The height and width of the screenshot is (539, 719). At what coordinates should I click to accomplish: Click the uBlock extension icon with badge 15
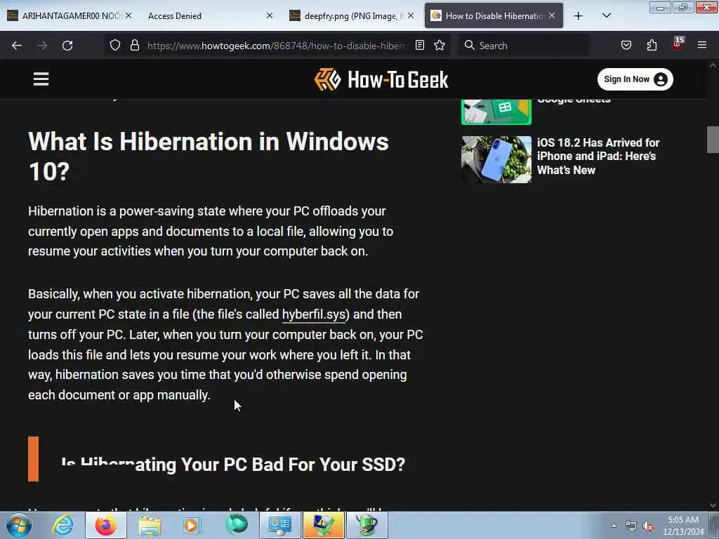(x=678, y=44)
